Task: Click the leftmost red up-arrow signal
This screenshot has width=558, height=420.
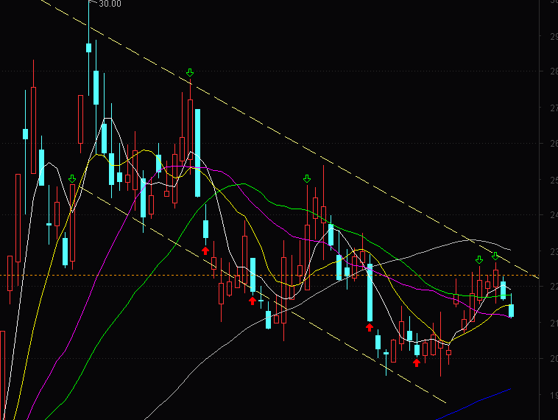Action: pyautogui.click(x=205, y=251)
